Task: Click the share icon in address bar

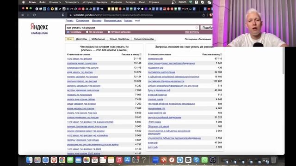Action: pyautogui.click(x=203, y=15)
